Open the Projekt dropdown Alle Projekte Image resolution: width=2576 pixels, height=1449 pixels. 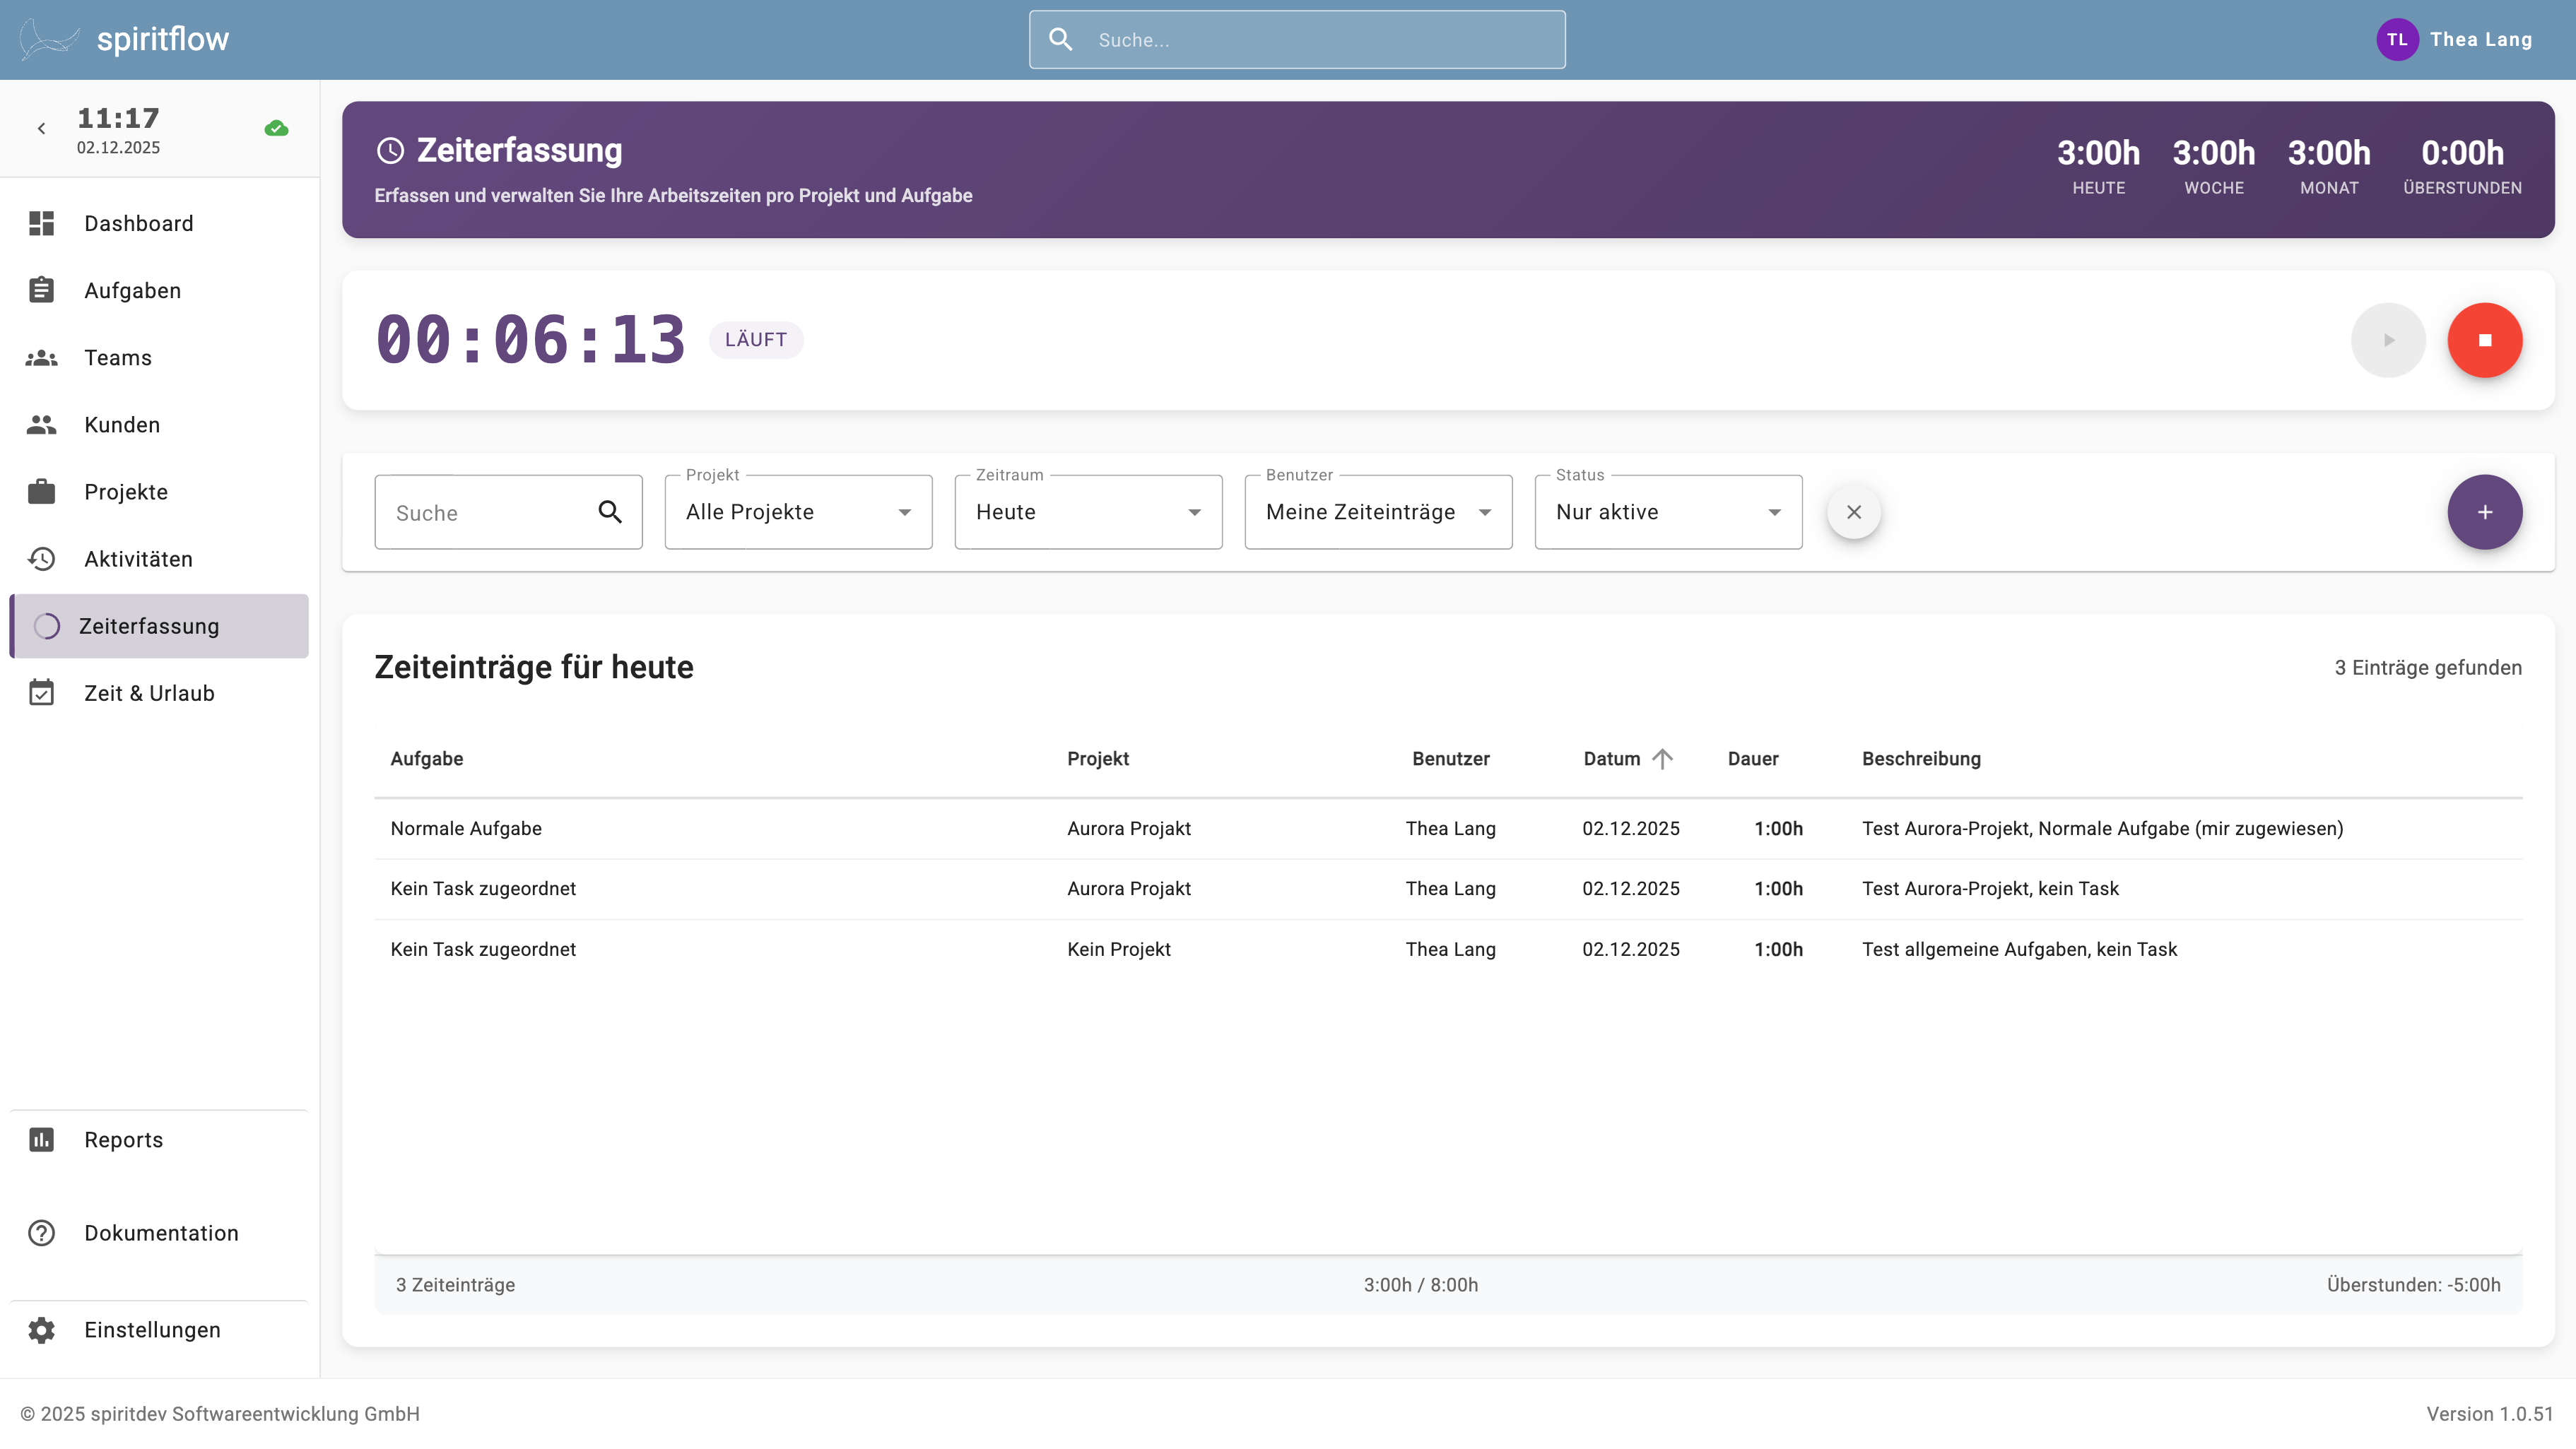coord(798,512)
